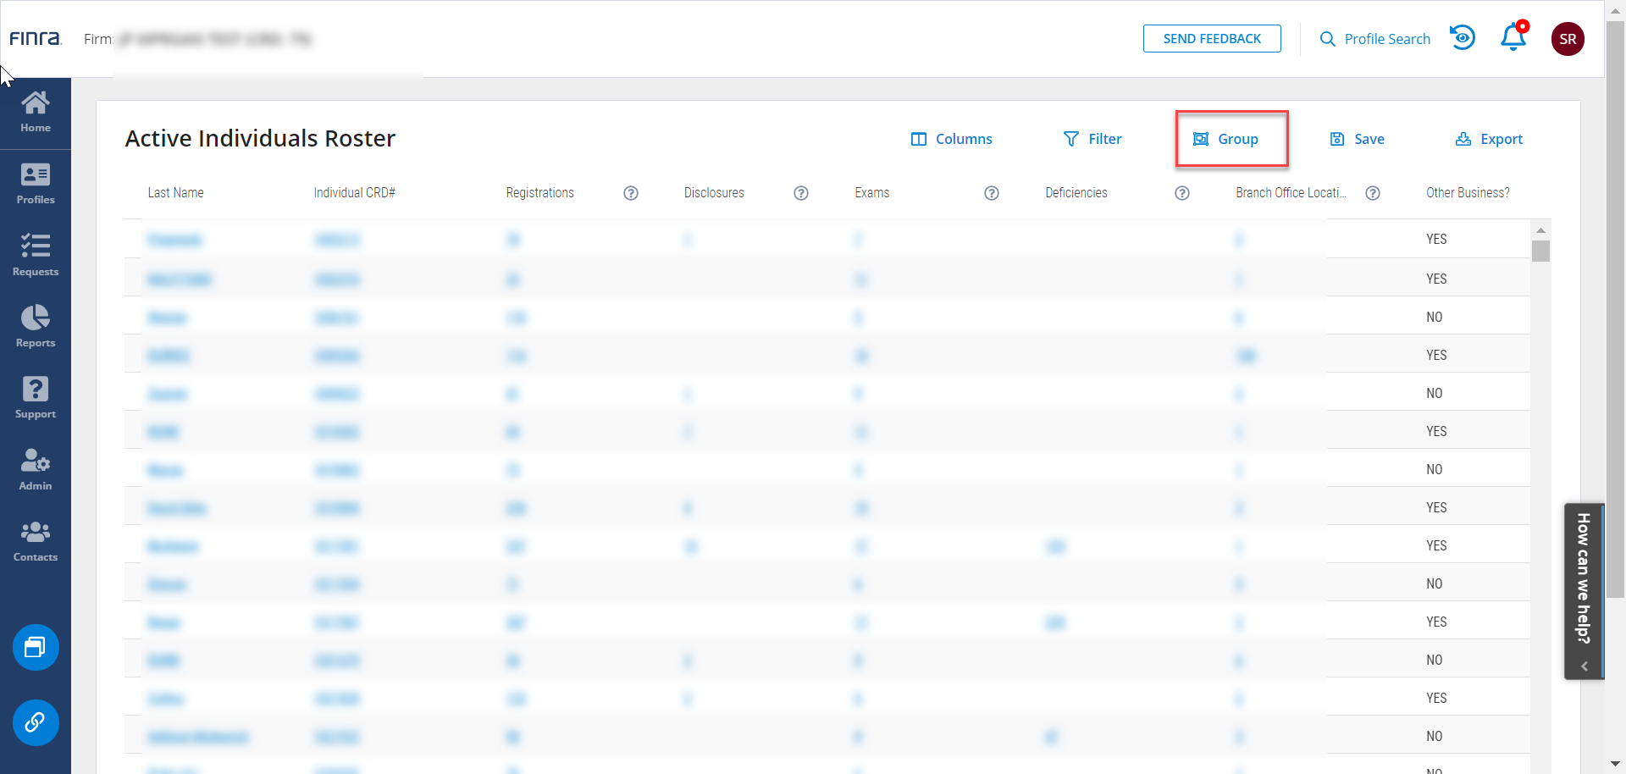Go to Profiles in the sidebar

click(x=36, y=184)
